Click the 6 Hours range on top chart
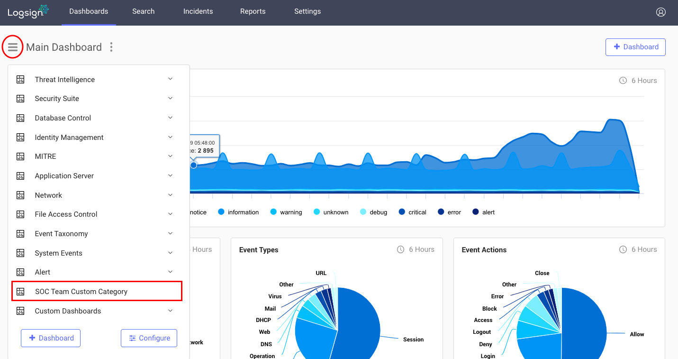This screenshot has height=359, width=678. [644, 81]
